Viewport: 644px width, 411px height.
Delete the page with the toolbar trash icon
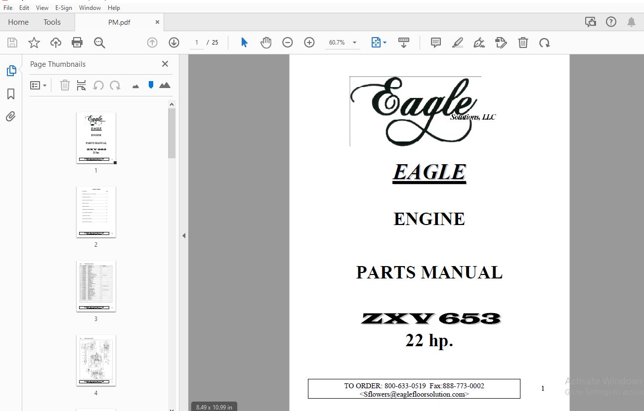(523, 43)
